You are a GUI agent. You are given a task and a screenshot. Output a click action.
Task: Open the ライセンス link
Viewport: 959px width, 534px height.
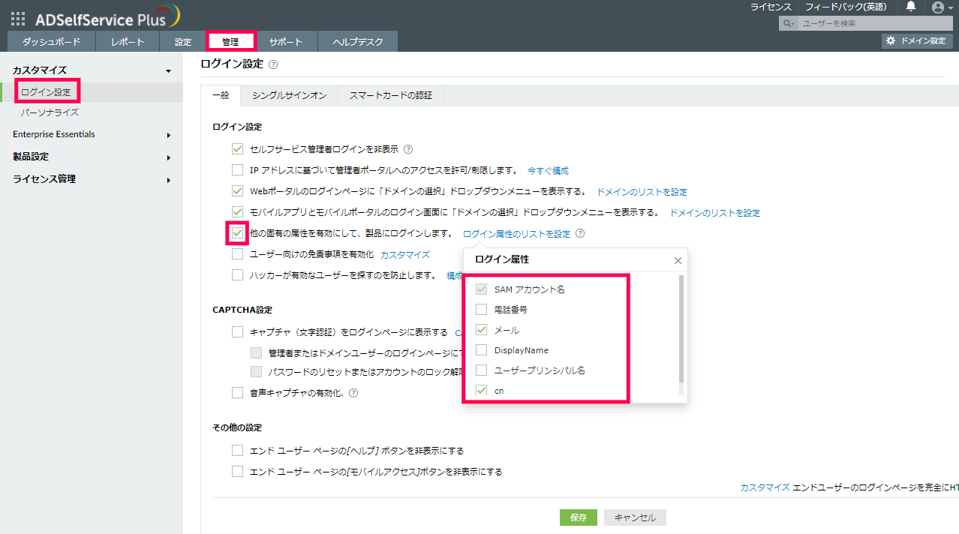[771, 7]
